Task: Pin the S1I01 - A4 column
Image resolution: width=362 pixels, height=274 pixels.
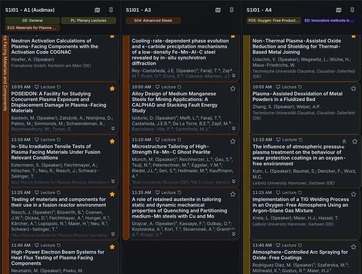Action: coord(352,10)
